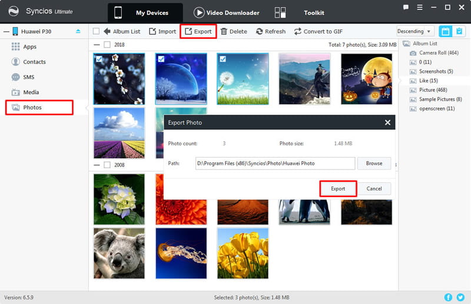The image size is (471, 304).
Task: Uncheck the dandelion photo
Action: coord(223,59)
